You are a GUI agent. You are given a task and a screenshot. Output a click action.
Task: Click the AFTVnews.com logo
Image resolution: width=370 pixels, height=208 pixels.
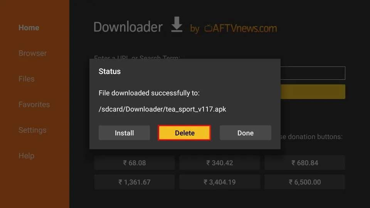(240, 29)
